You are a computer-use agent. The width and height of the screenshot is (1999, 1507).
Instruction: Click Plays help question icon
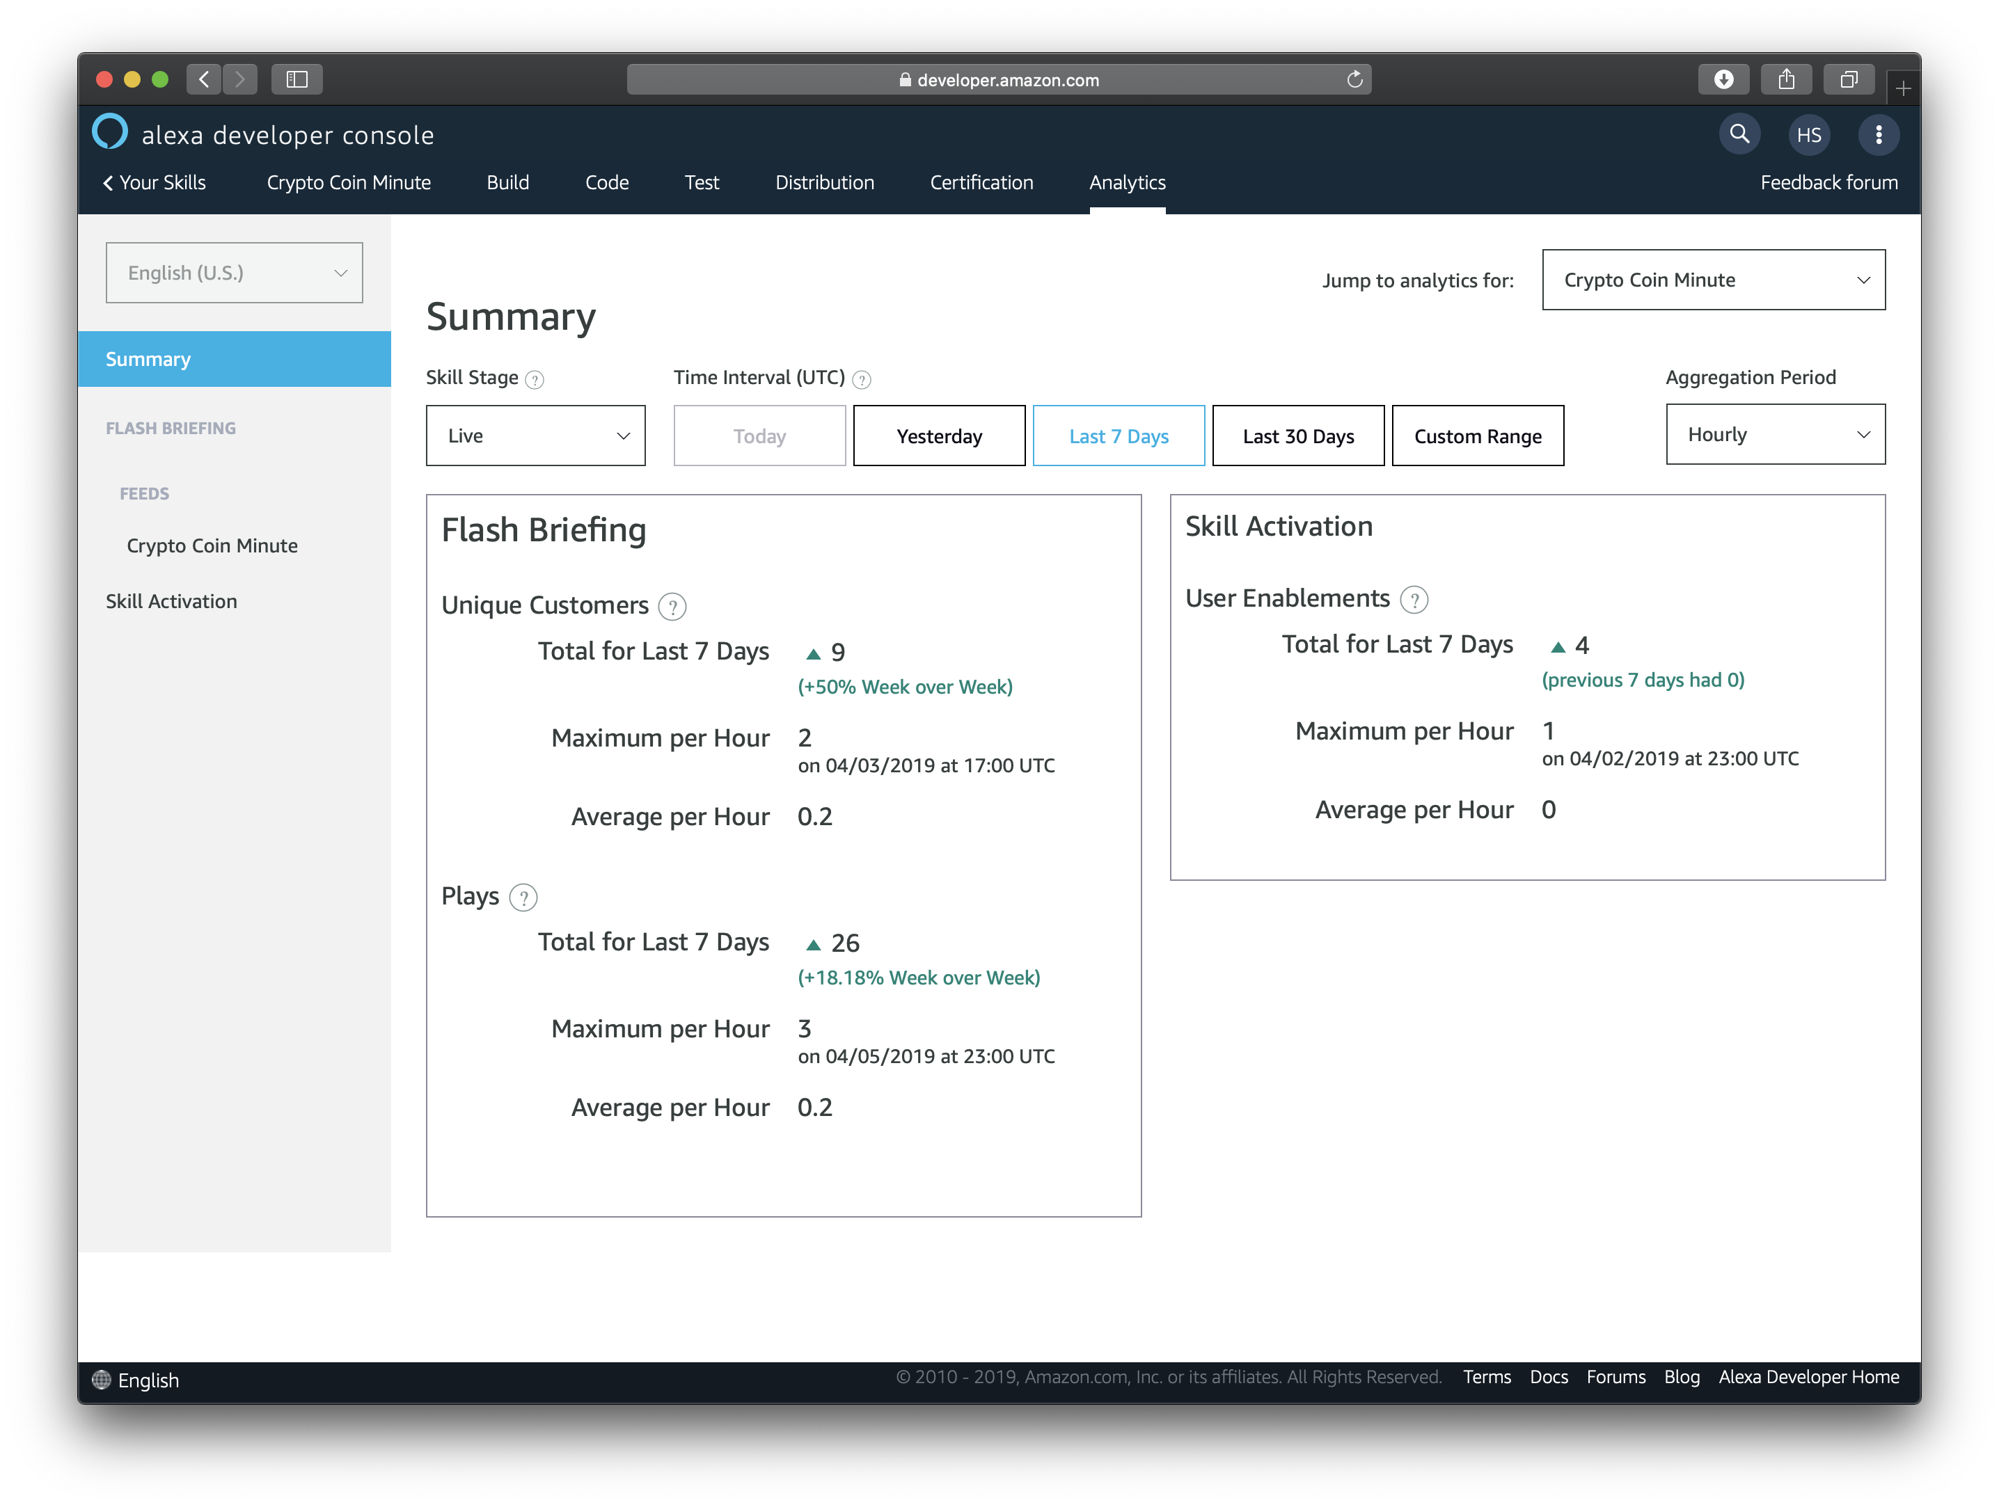(x=523, y=897)
